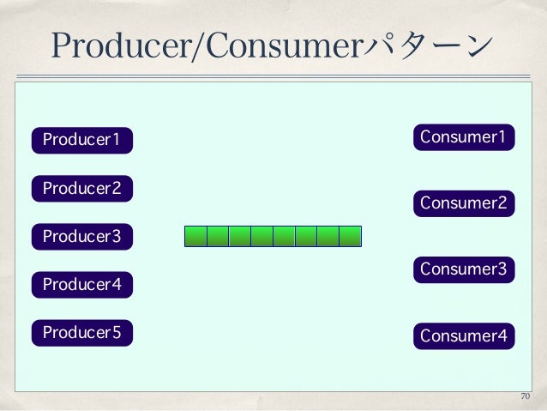Click the seventh green queue cell

[x=328, y=237]
